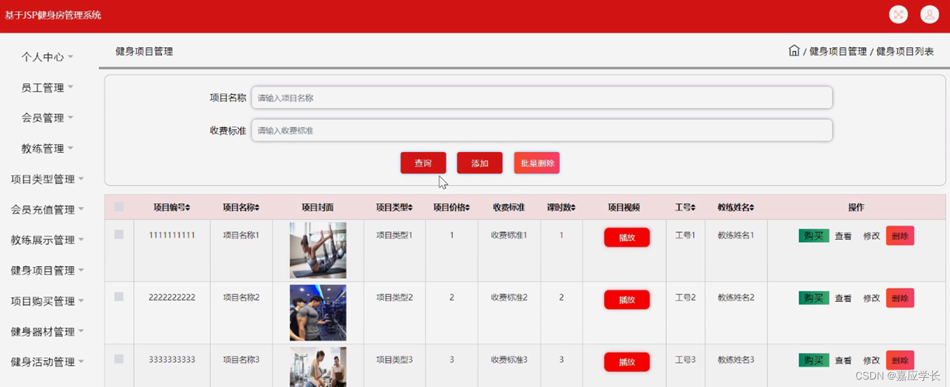Click 健身项目管理 in the breadcrumb
This screenshot has height=387, width=950.
coord(838,52)
